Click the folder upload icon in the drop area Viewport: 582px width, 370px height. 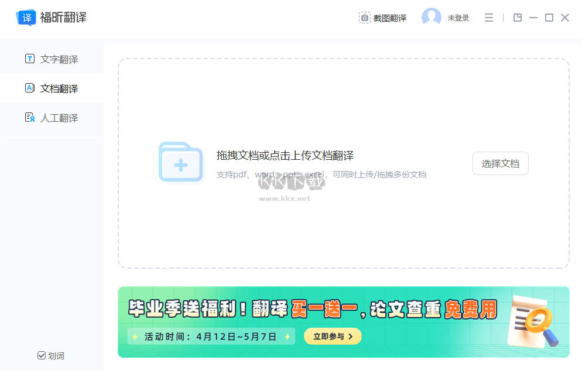pyautogui.click(x=180, y=162)
